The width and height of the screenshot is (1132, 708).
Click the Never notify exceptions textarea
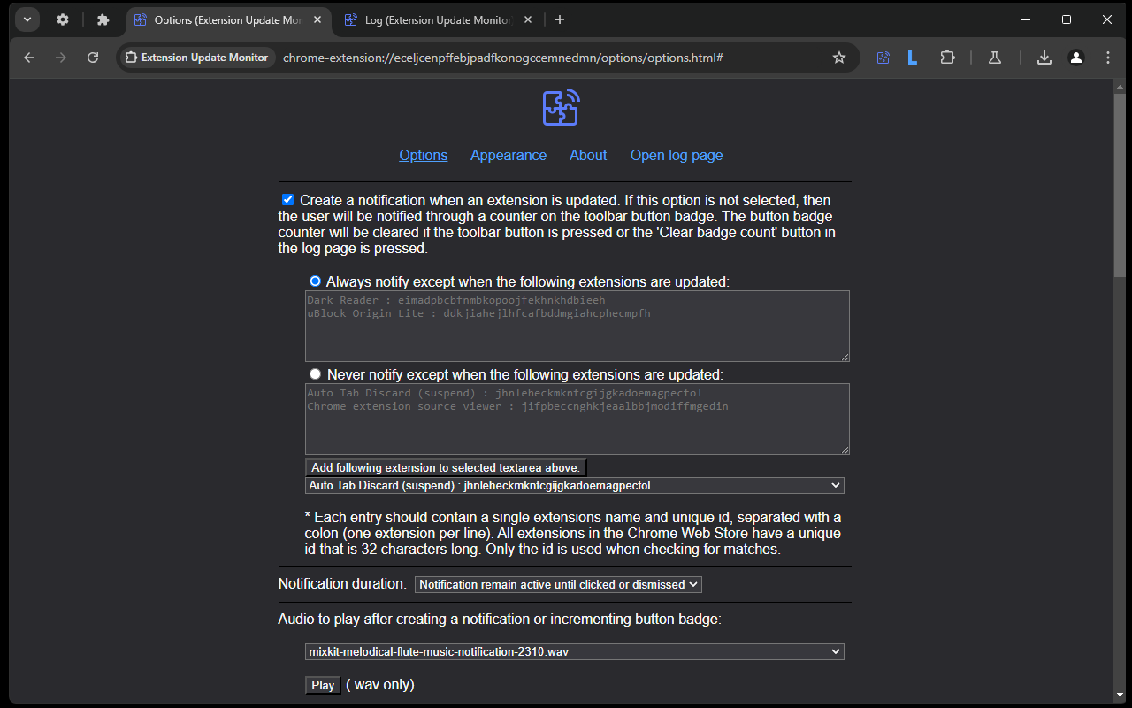577,419
